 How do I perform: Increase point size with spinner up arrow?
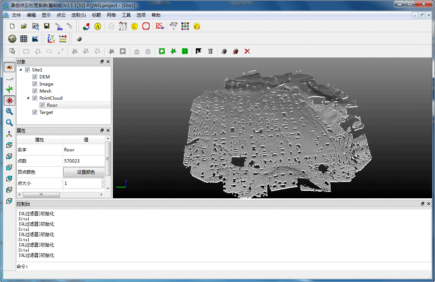[103, 181]
